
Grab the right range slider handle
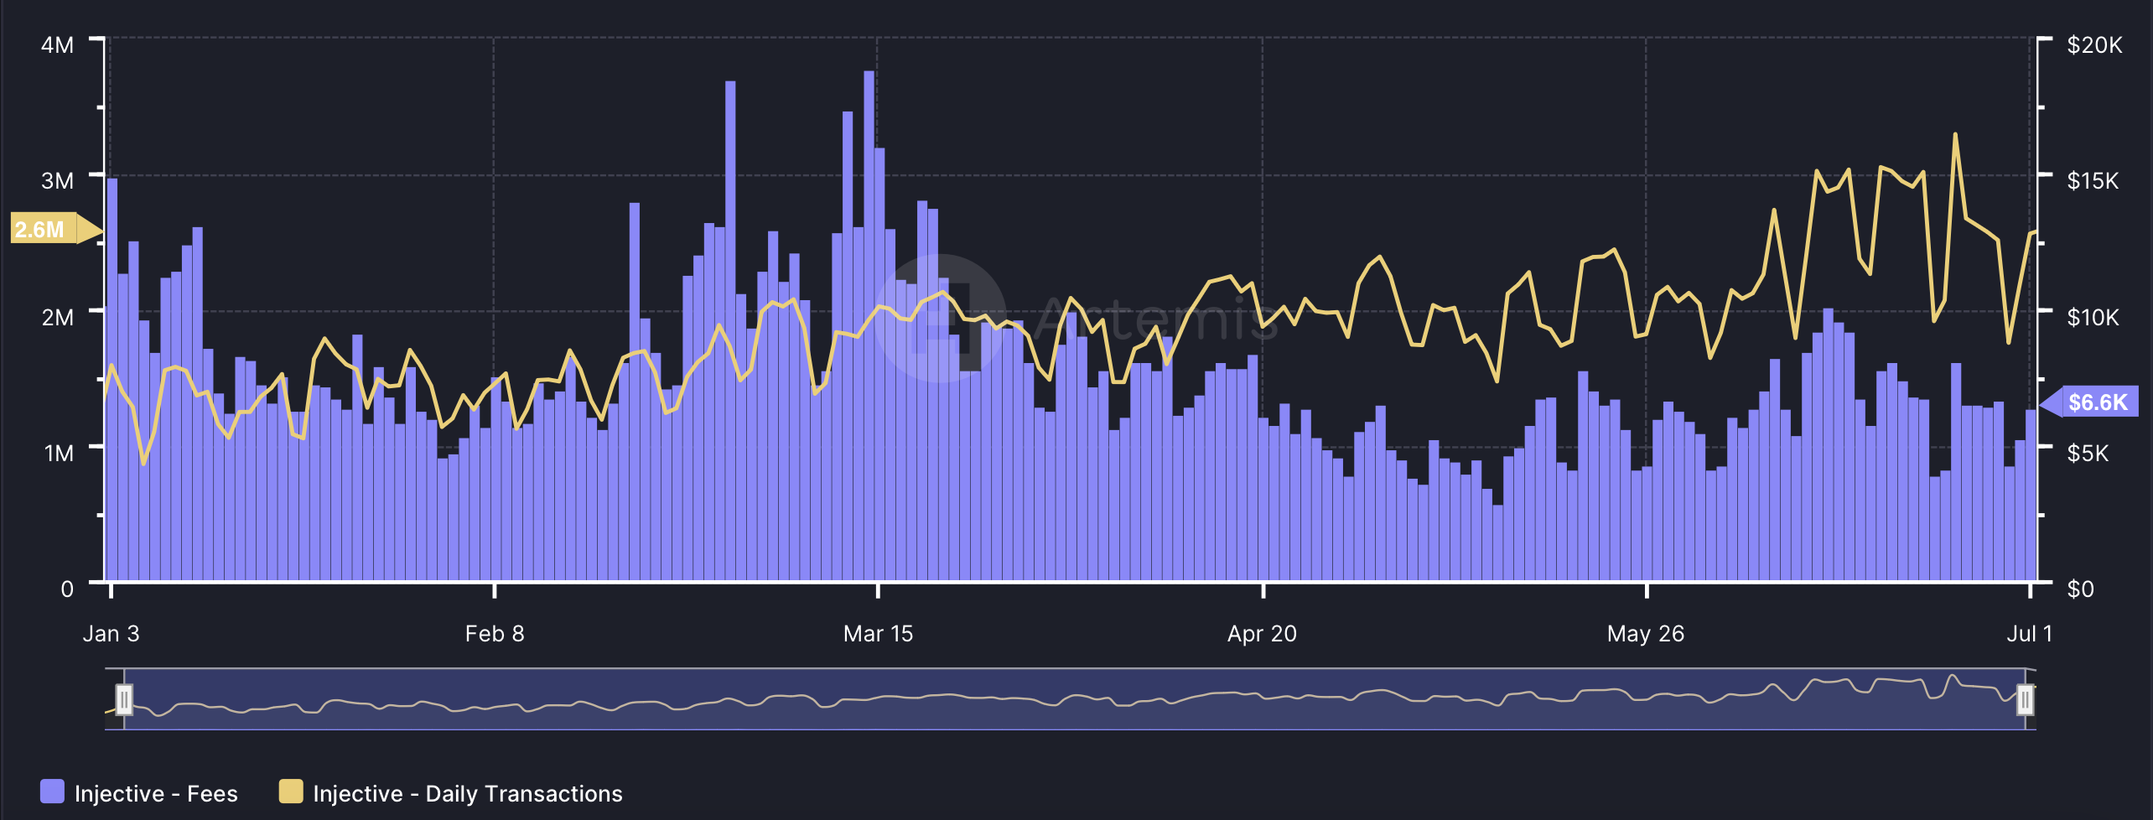click(x=2025, y=699)
